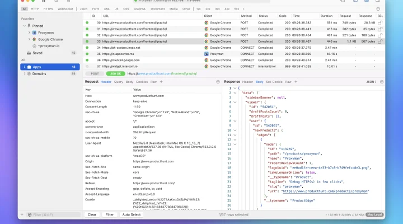Click into the sidebar Filter input field
This screenshot has width=403, height=224.
coord(54,214)
